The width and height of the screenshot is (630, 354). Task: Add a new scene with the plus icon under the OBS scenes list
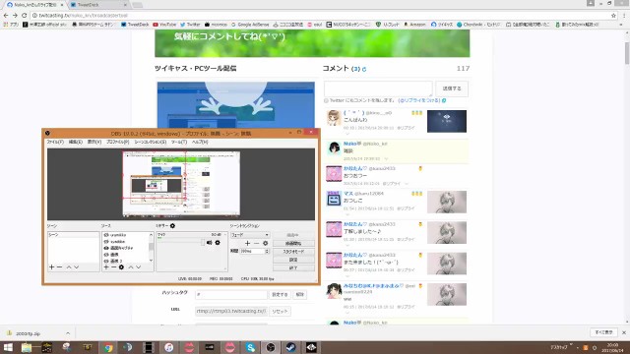tap(51, 266)
